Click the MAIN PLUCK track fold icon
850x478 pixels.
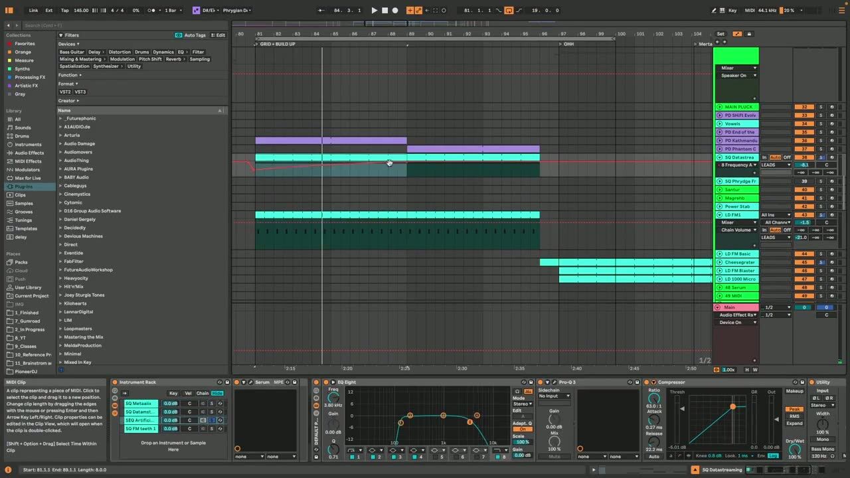(x=719, y=107)
